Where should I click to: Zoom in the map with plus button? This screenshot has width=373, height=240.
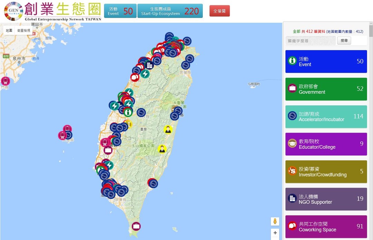(275, 233)
